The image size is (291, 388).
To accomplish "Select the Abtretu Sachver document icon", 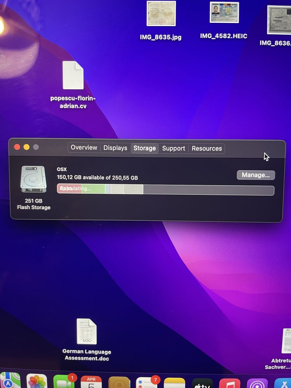I will [286, 341].
